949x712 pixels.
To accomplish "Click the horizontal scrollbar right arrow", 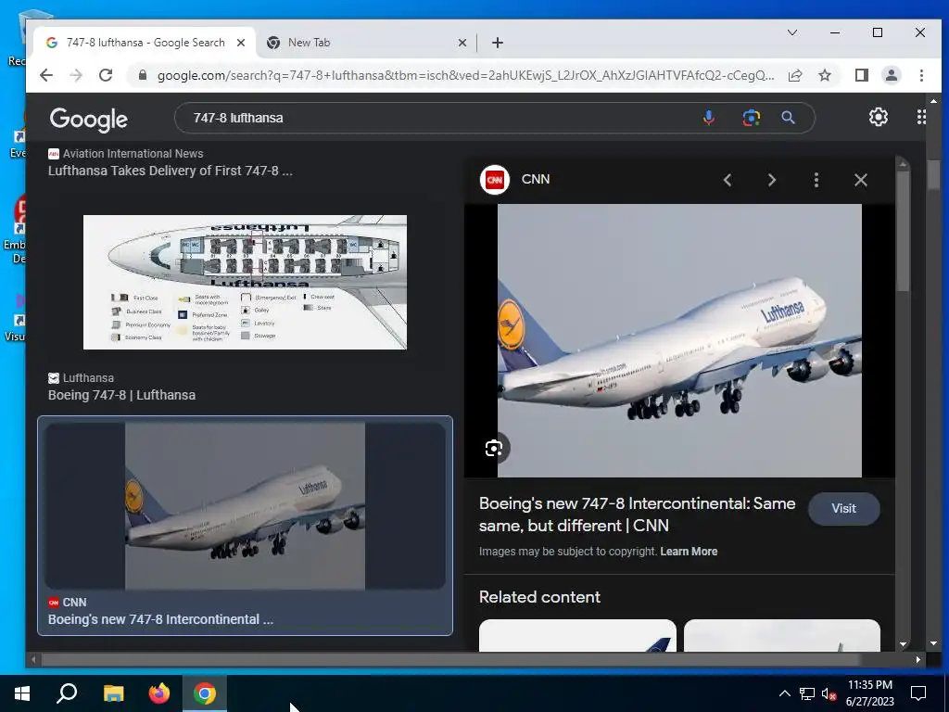I will click(x=917, y=659).
